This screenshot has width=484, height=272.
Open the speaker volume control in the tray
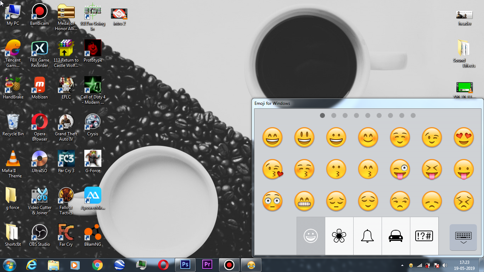coord(445,265)
